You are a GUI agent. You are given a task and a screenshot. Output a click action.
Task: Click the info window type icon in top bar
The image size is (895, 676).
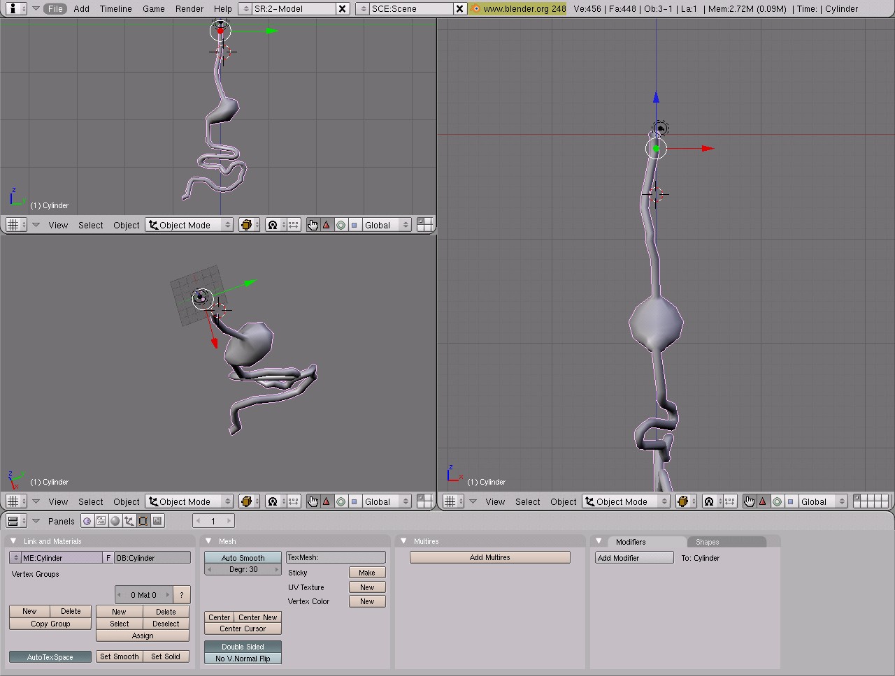[13, 8]
